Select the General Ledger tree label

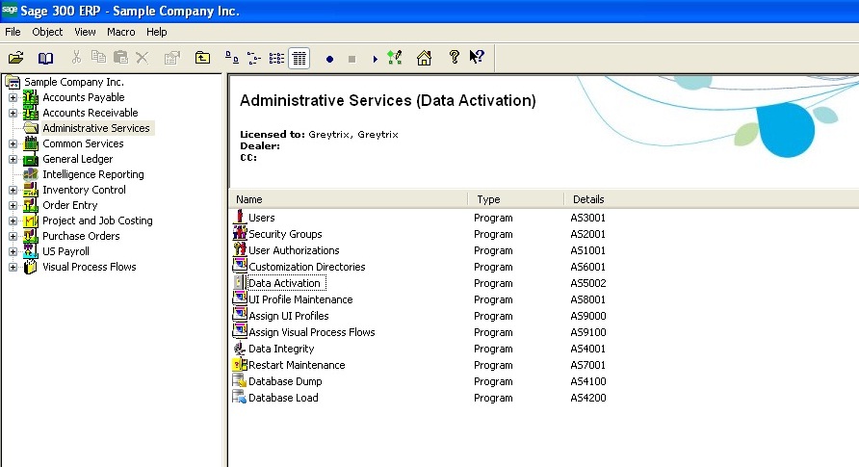(x=78, y=159)
